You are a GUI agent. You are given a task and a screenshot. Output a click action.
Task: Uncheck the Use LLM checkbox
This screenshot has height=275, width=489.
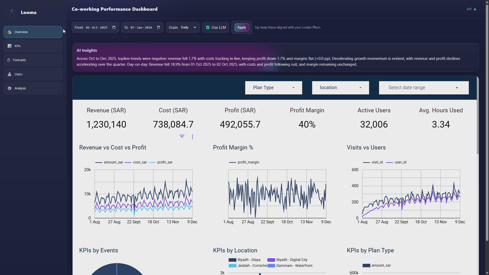click(208, 28)
